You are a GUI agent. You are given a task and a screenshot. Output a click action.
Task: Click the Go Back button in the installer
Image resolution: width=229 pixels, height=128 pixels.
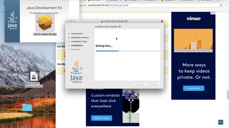click(x=140, y=85)
